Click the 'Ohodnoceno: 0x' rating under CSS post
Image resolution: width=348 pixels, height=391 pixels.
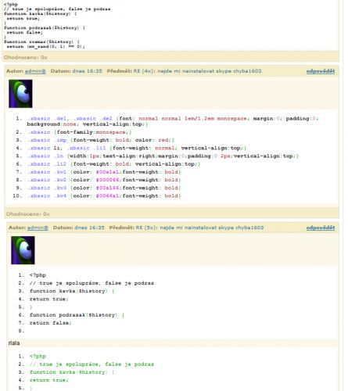point(27,213)
